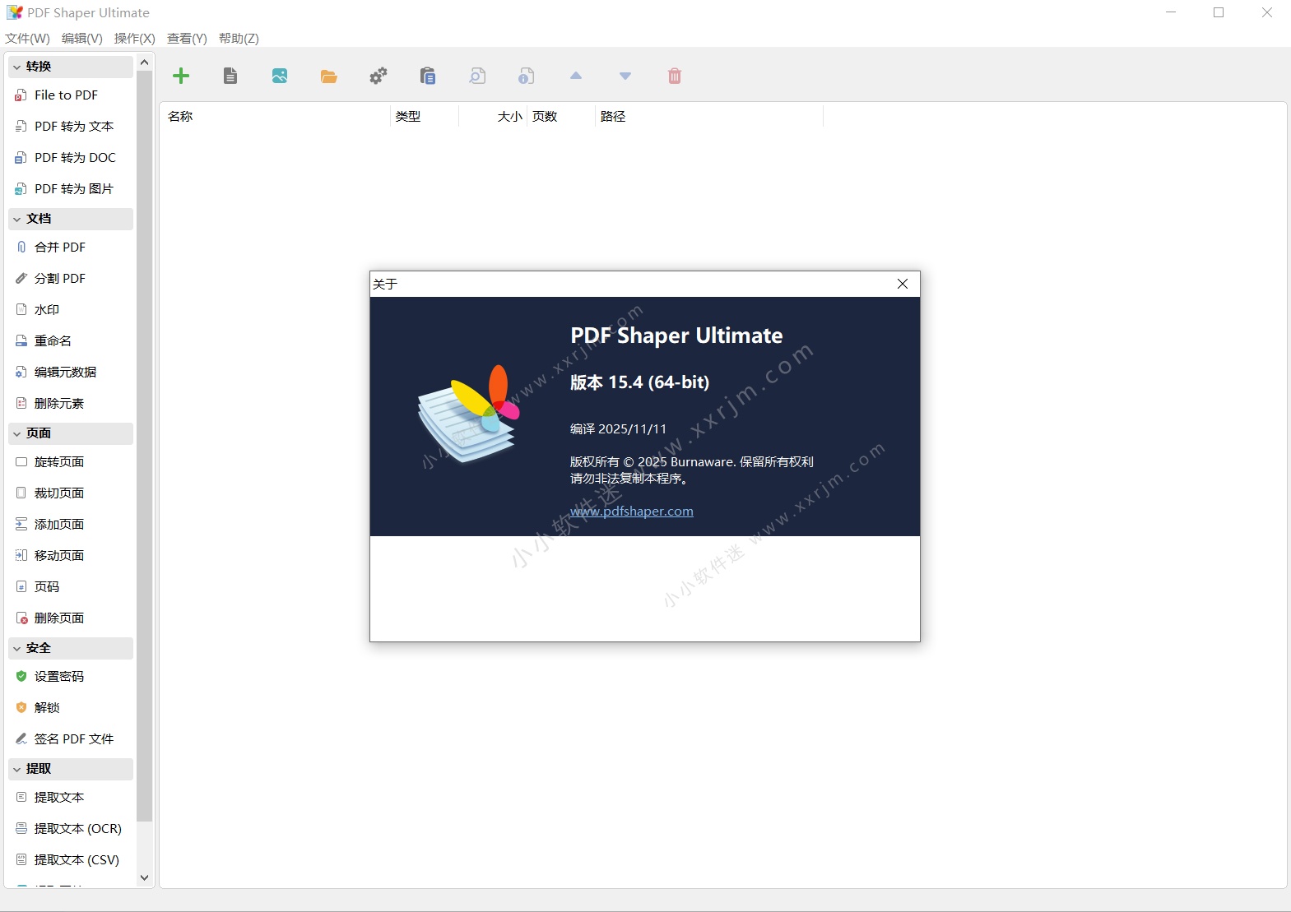Screen dimensions: 1291x912
Task: Open the gears settings toolbar icon
Action: point(378,76)
